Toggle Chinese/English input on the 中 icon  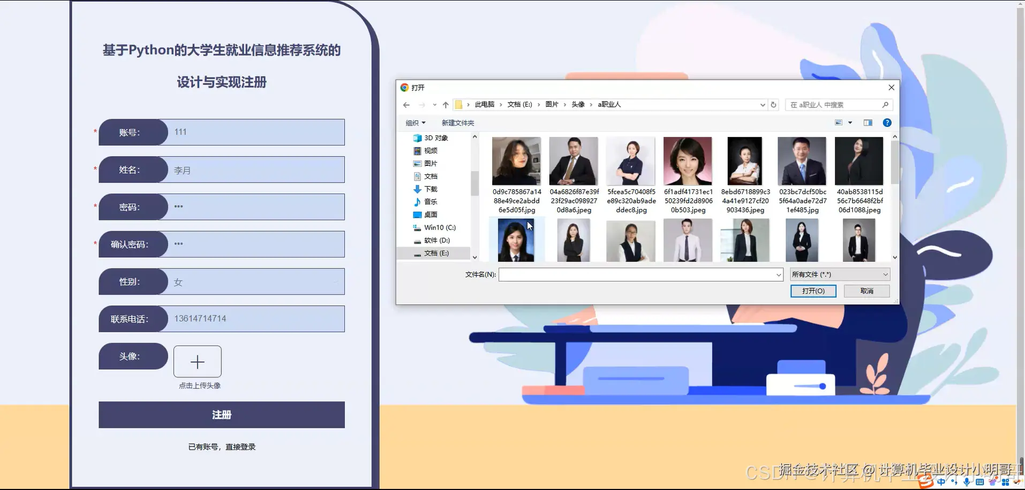pyautogui.click(x=941, y=481)
